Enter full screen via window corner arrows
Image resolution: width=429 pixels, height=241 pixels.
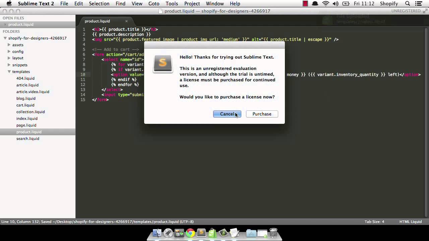(x=425, y=11)
